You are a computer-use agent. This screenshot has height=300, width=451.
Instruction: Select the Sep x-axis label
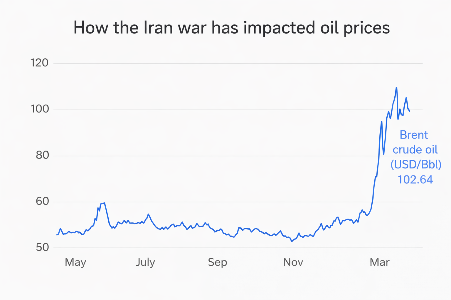pyautogui.click(x=217, y=262)
